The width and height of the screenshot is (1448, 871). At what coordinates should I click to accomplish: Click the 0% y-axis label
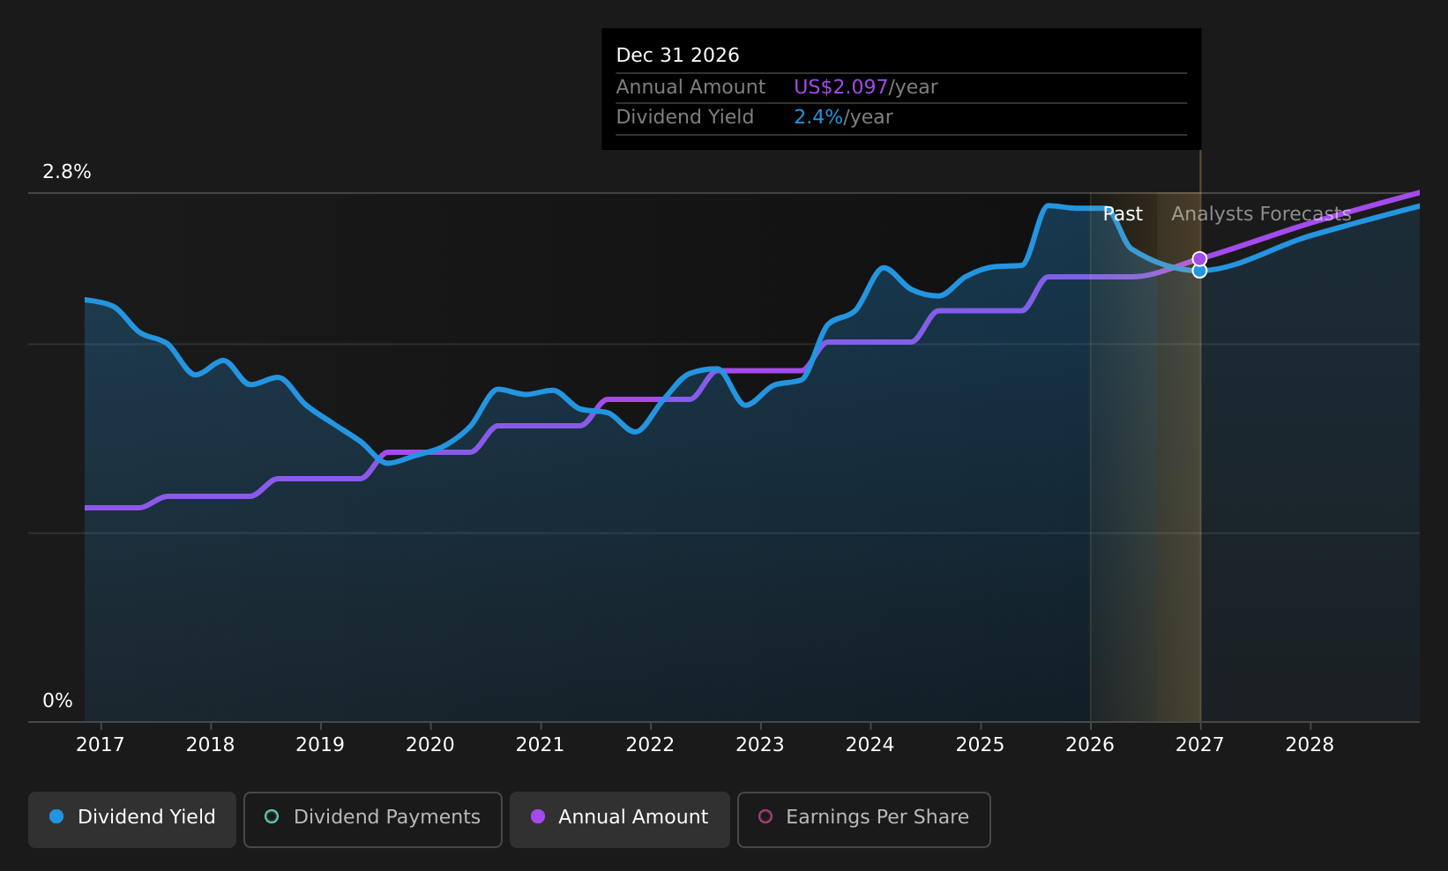(x=57, y=701)
